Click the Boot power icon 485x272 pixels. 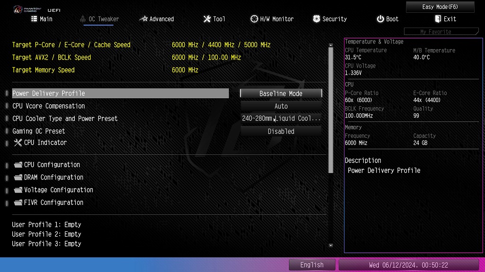380,19
